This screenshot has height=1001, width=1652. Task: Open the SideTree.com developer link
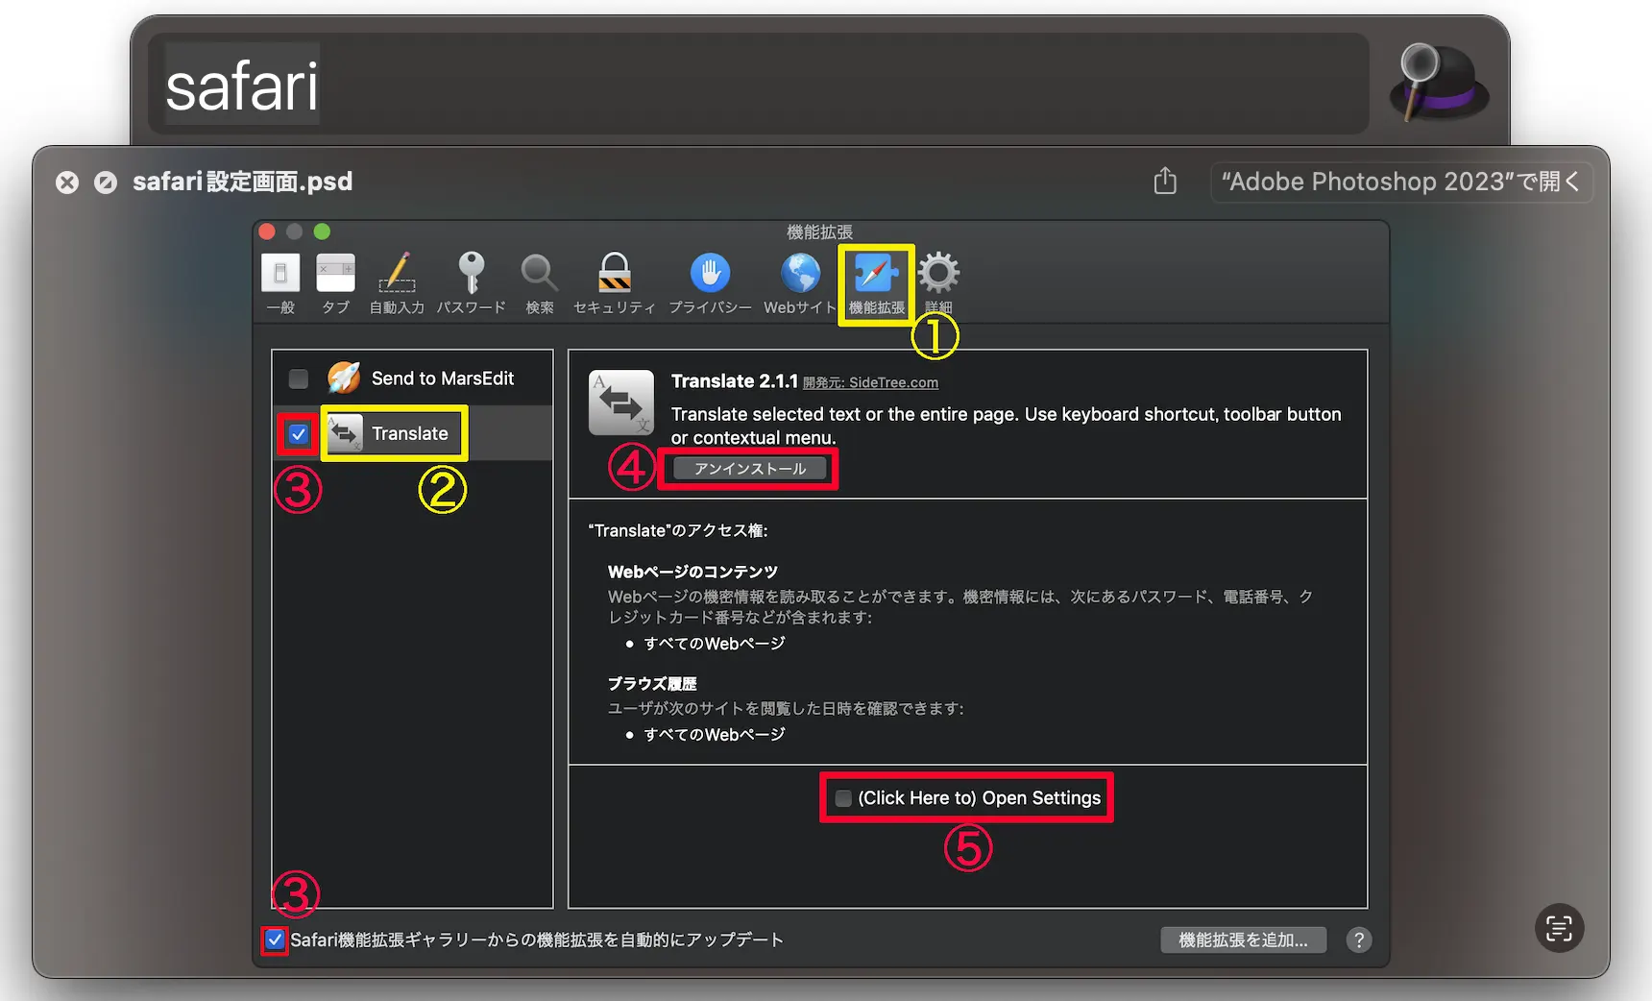[870, 382]
